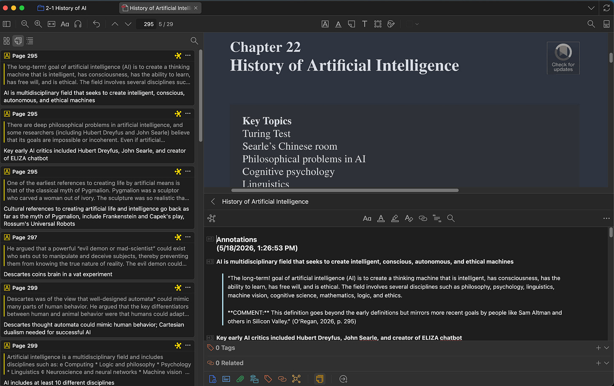The image size is (614, 386).
Task: Select the sticky note annotation tool
Action: [351, 24]
